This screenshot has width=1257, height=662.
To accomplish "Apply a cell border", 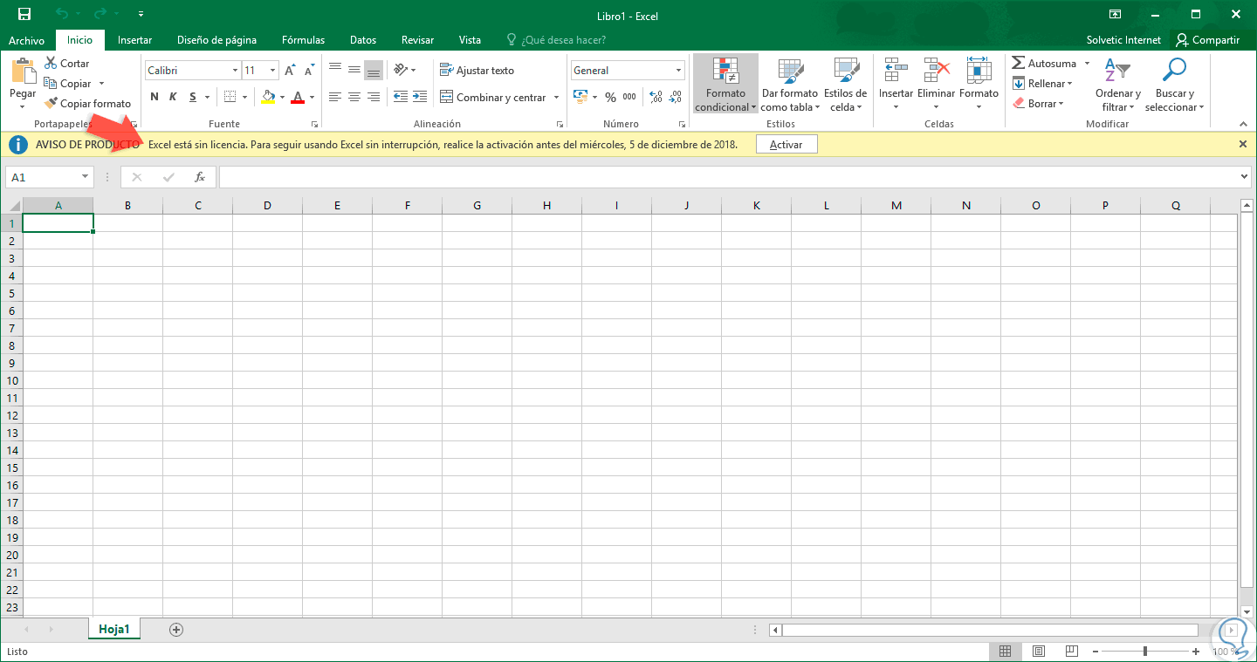I will [230, 97].
